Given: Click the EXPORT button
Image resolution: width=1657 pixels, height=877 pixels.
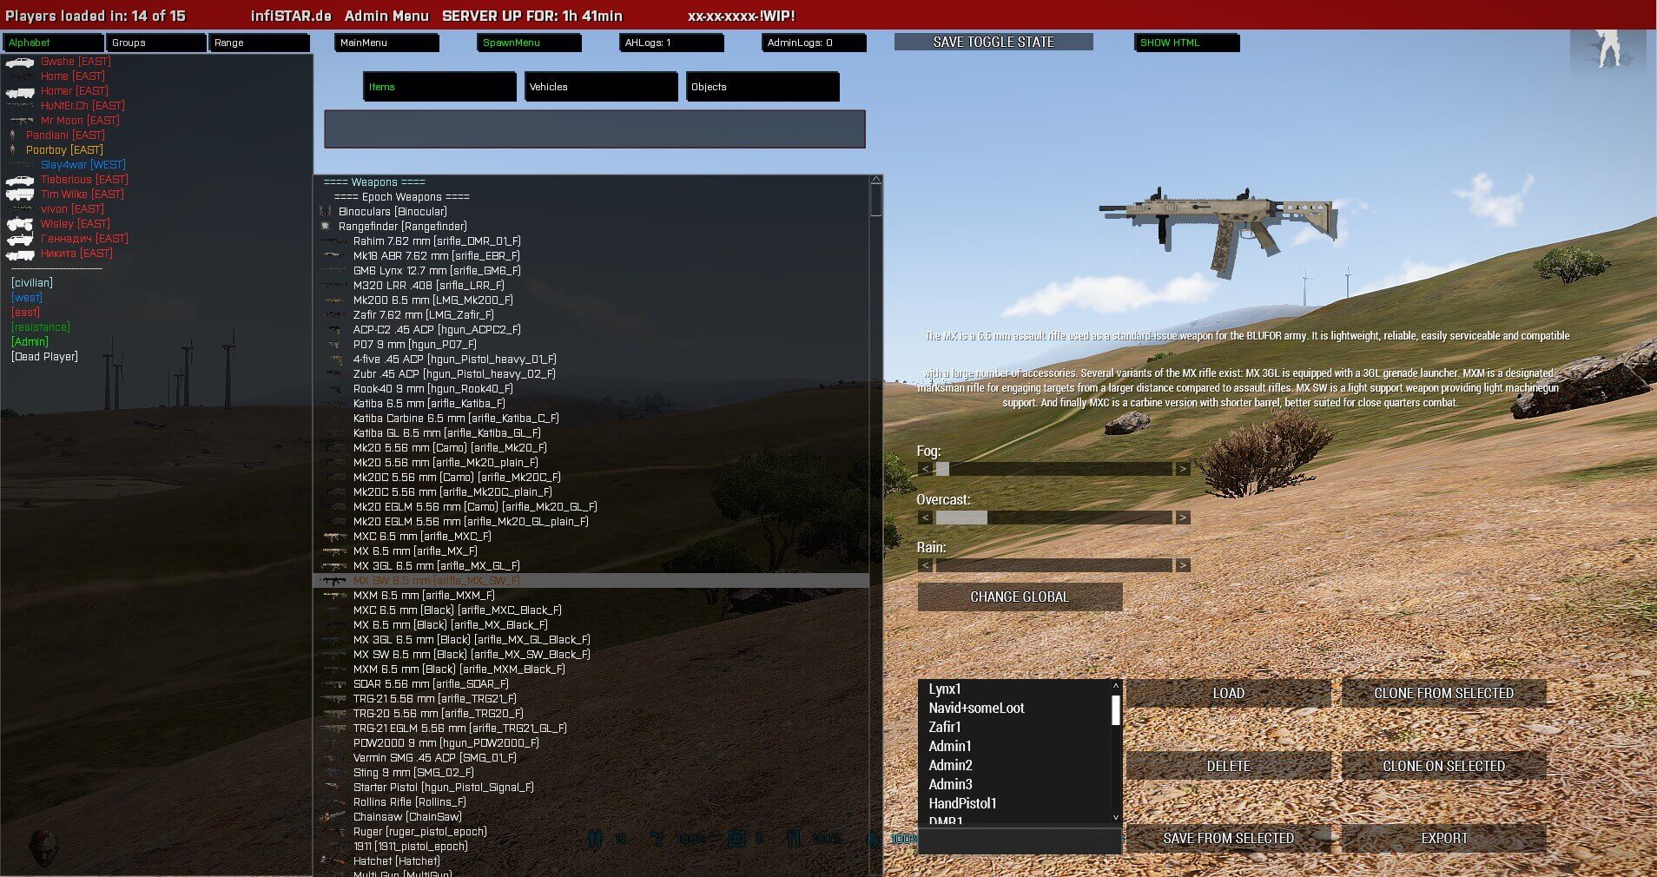Looking at the screenshot, I should click(1443, 839).
